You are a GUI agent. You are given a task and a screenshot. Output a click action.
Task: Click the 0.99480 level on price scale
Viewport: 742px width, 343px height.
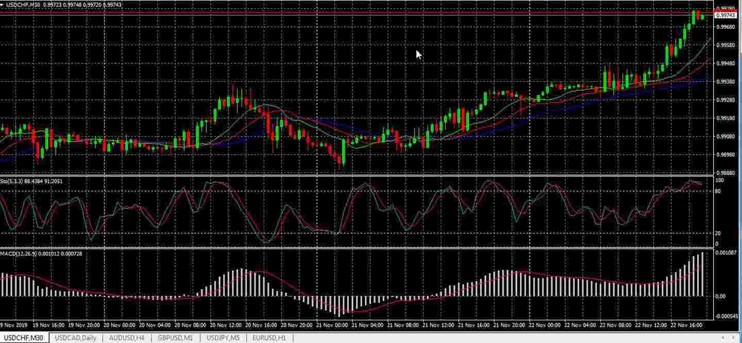[x=725, y=63]
